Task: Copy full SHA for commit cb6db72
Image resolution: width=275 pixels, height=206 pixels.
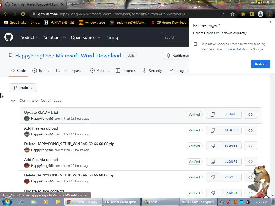Action: [x=213, y=161]
